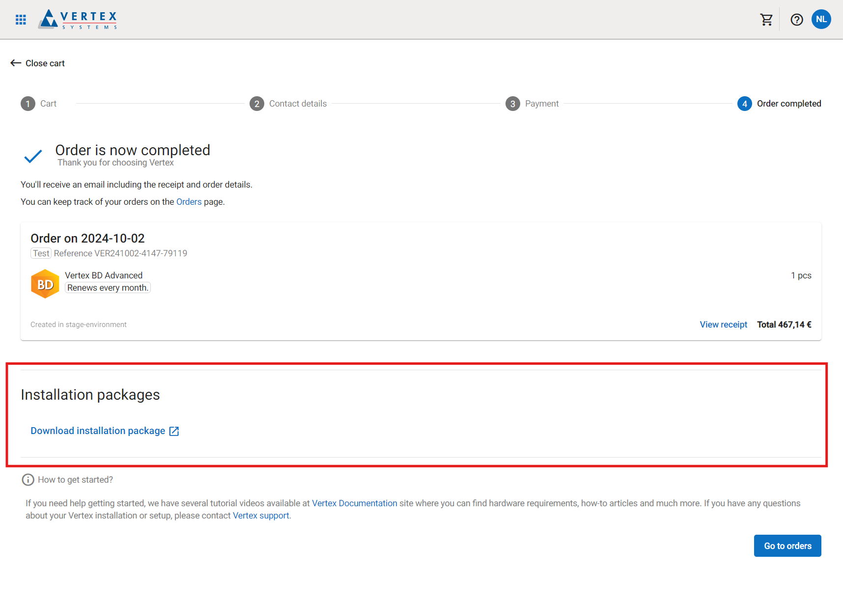Open the shopping cart icon
Image resolution: width=843 pixels, height=600 pixels.
tap(766, 20)
